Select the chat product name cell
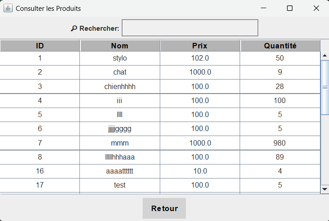Image resolution: width=329 pixels, height=221 pixels. tap(120, 72)
